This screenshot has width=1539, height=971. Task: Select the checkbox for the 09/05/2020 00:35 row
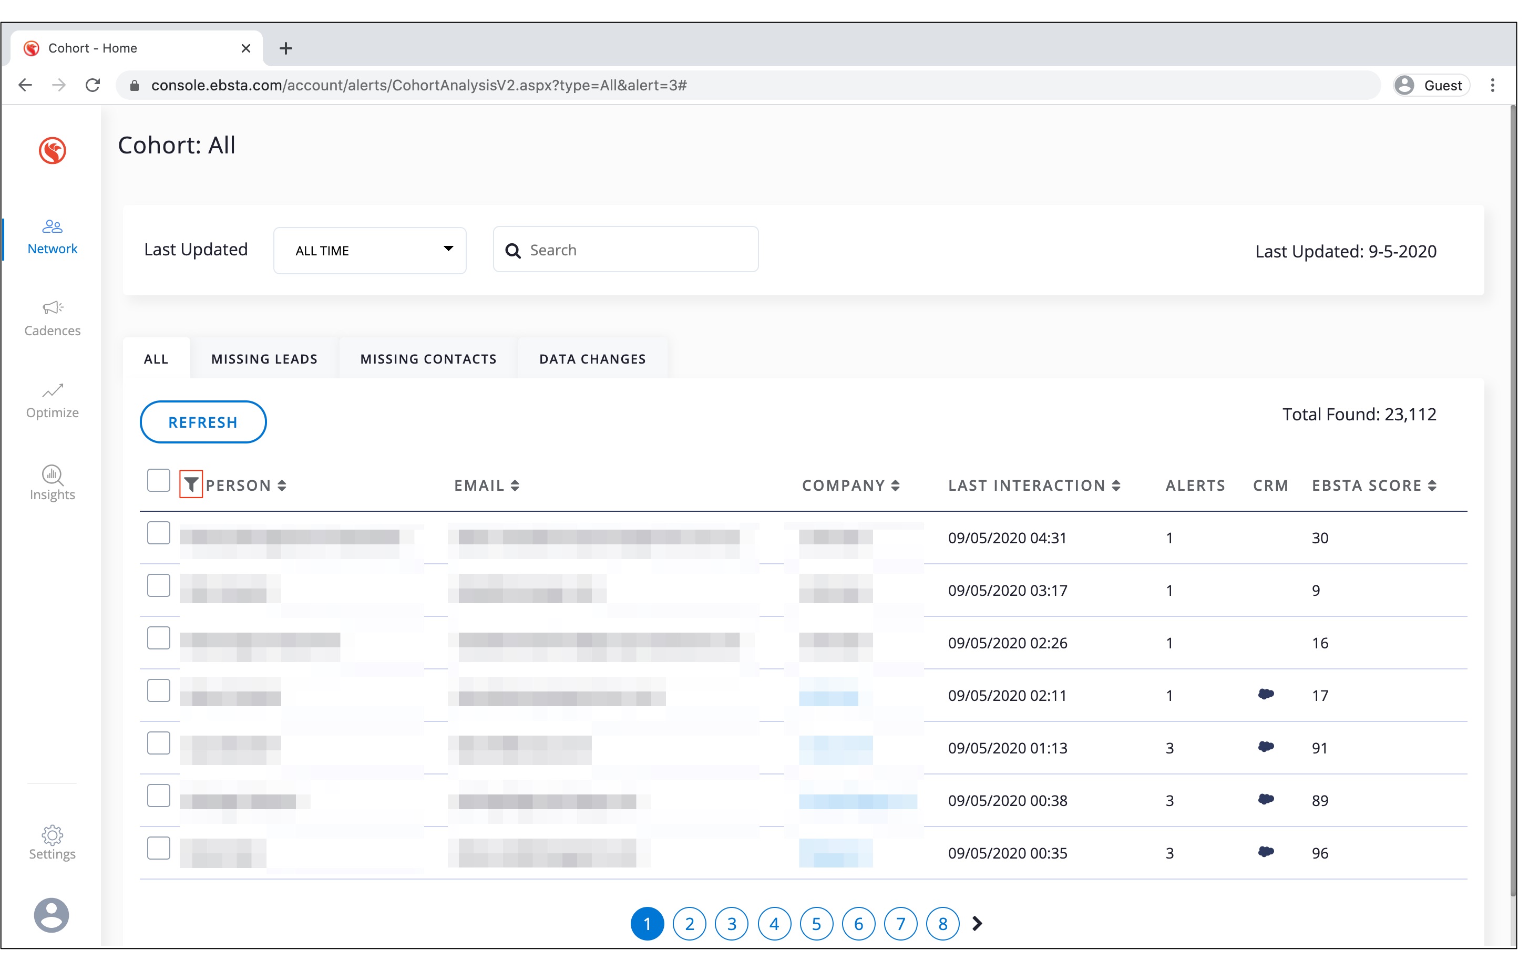159,849
